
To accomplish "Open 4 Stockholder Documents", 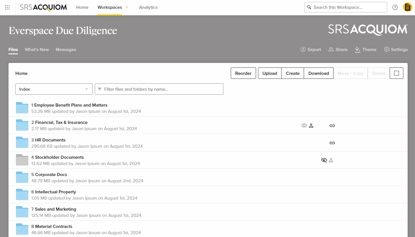I will click(x=57, y=157).
